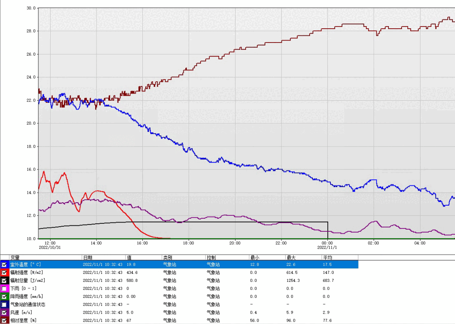Sort by the 最大 column header
455x324 pixels.
coord(303,257)
